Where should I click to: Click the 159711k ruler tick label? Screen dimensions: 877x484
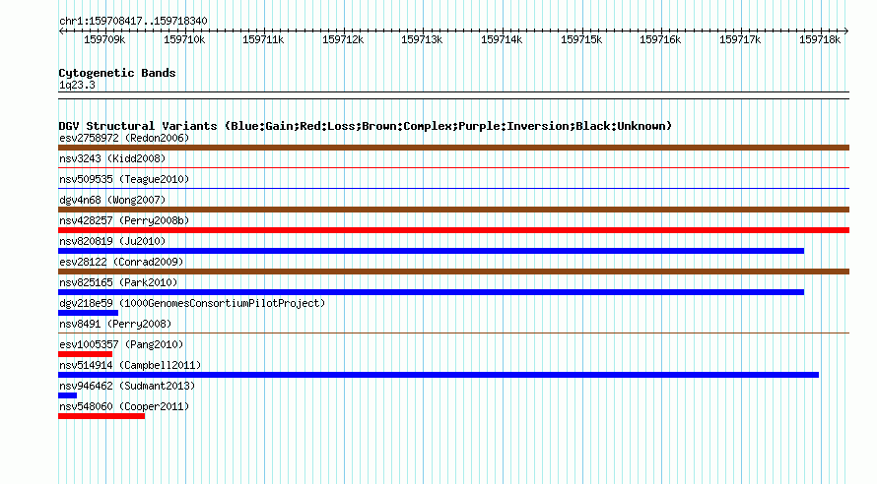[x=263, y=39]
